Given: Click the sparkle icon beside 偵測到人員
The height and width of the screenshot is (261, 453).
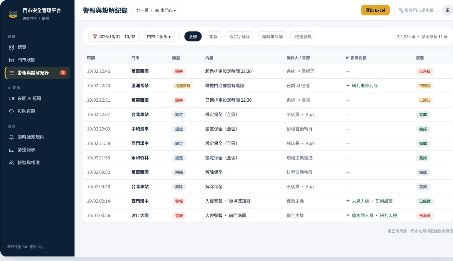Looking at the screenshot, I should point(348,215).
